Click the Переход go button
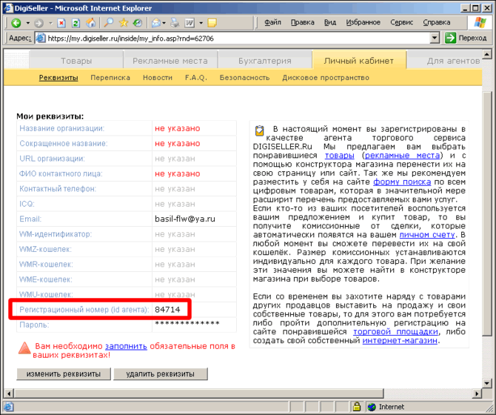 (466, 38)
